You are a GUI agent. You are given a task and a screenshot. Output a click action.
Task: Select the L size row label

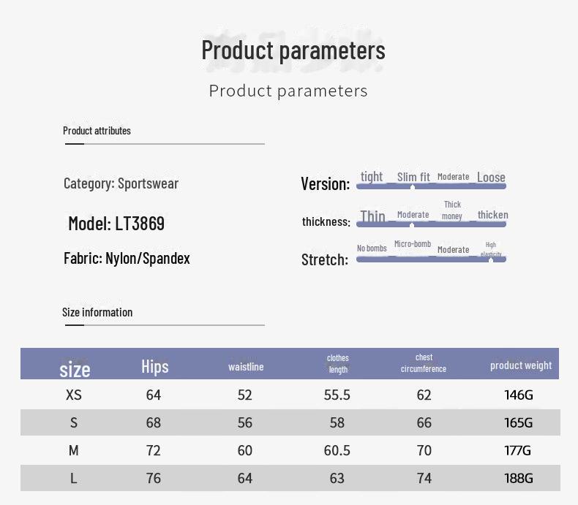click(73, 478)
